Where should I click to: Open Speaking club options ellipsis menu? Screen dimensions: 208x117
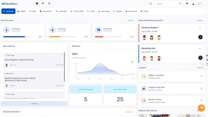coord(200,49)
